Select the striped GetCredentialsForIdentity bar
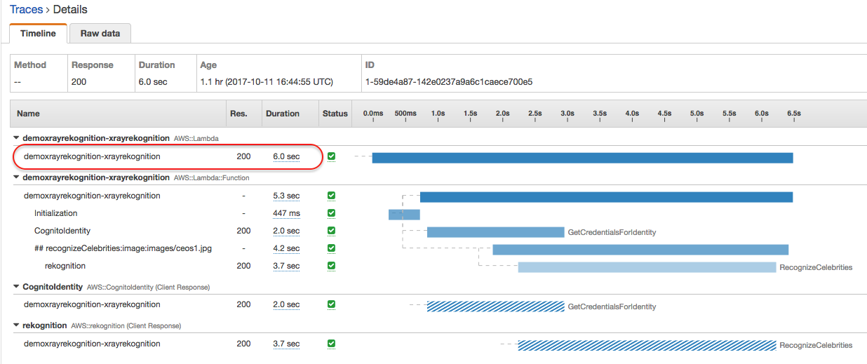Viewport: 867px width, 364px height. click(x=495, y=306)
